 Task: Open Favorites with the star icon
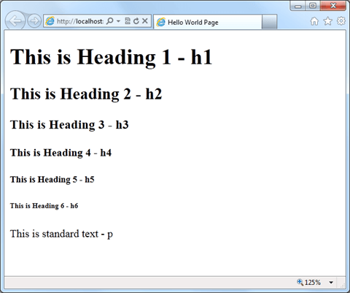coord(327,21)
